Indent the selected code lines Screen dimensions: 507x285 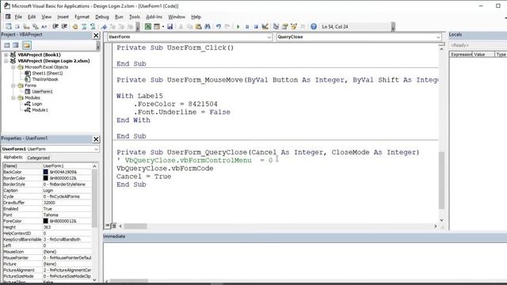point(55,26)
